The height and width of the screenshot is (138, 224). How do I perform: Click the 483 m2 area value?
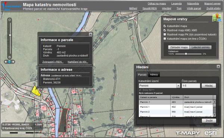tap(61, 52)
